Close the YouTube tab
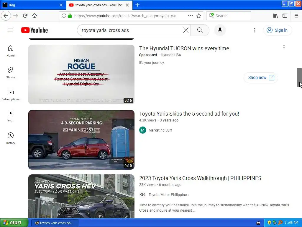The height and width of the screenshot is (227, 302). point(127,5)
